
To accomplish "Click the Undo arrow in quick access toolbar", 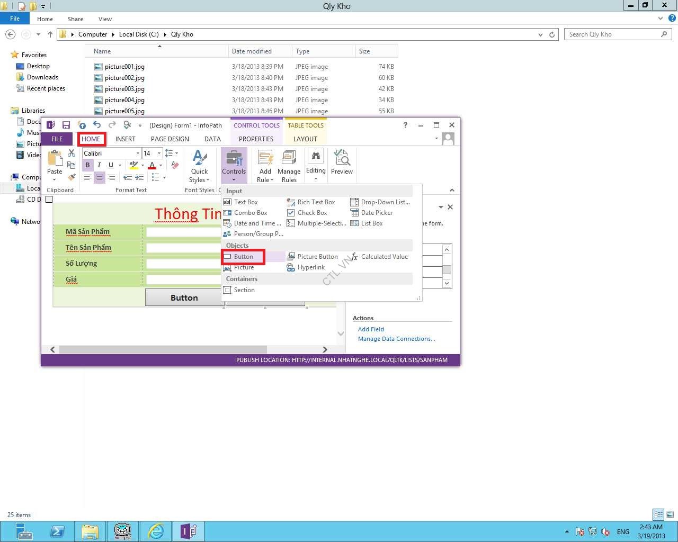I will coord(97,125).
